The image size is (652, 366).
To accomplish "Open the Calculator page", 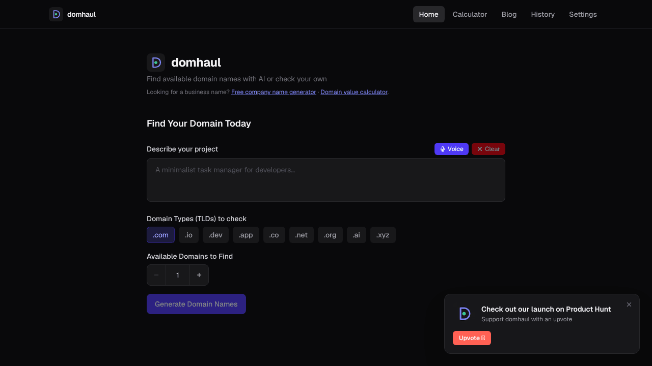I will coord(470,14).
